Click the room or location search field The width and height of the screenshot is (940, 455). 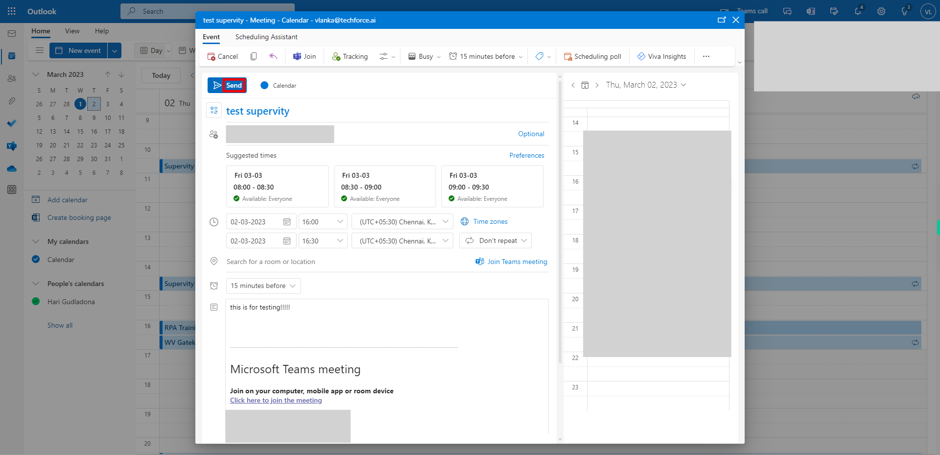point(348,262)
